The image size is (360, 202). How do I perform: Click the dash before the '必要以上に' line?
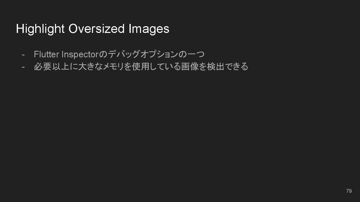(x=23, y=67)
